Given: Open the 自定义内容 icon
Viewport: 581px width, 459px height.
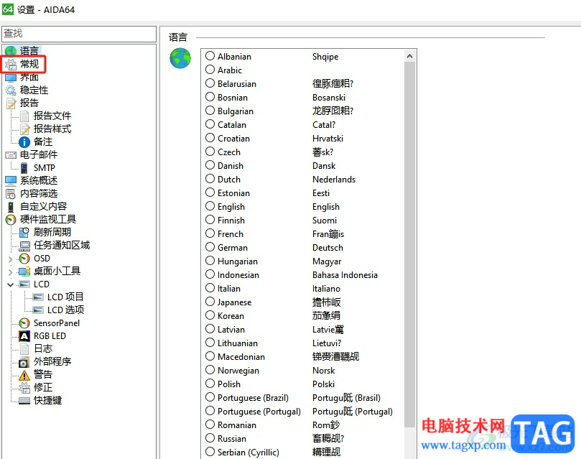Looking at the screenshot, I should click(x=11, y=207).
